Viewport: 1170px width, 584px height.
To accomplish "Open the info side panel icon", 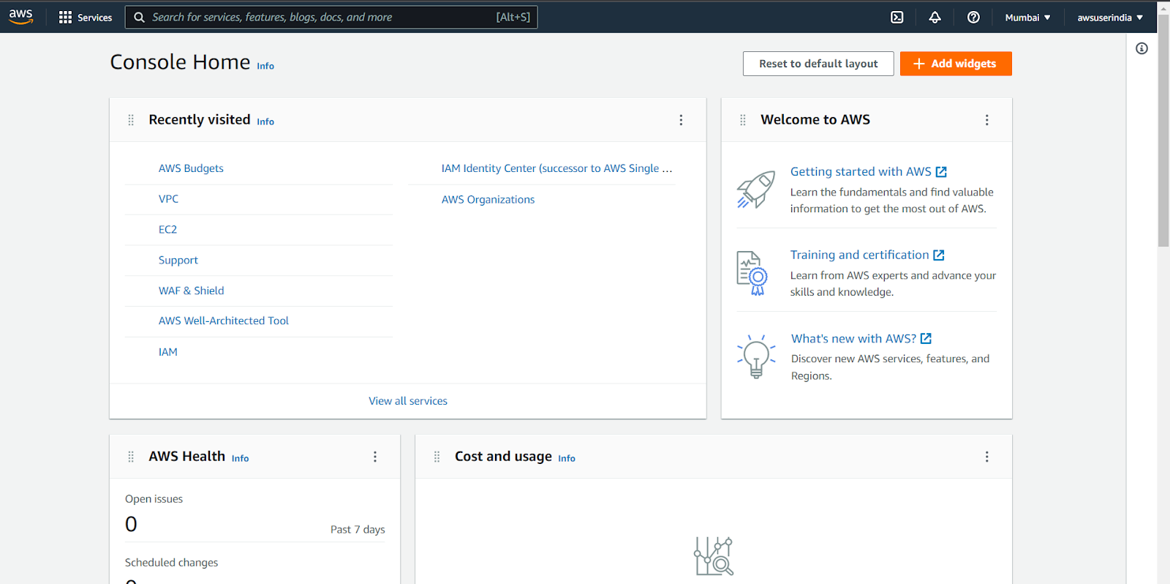I will 1141,48.
